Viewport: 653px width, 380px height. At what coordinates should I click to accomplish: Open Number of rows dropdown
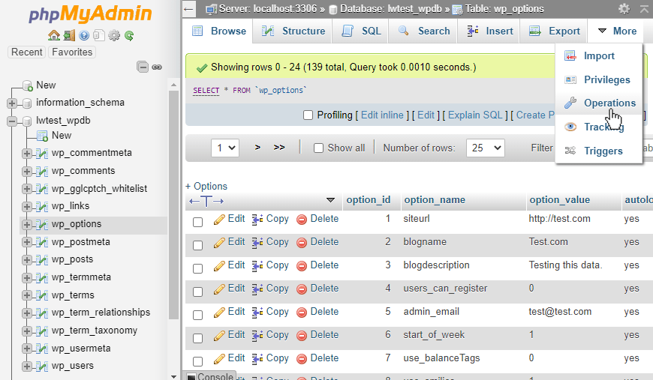pyautogui.click(x=486, y=148)
